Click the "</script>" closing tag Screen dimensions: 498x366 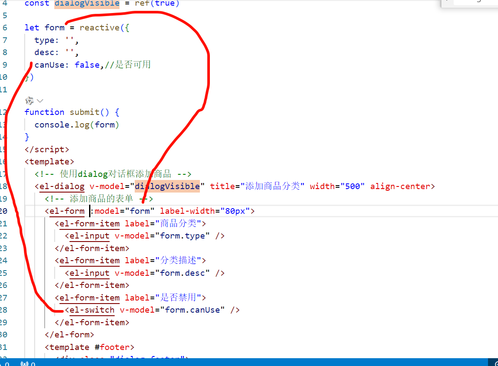click(46, 149)
